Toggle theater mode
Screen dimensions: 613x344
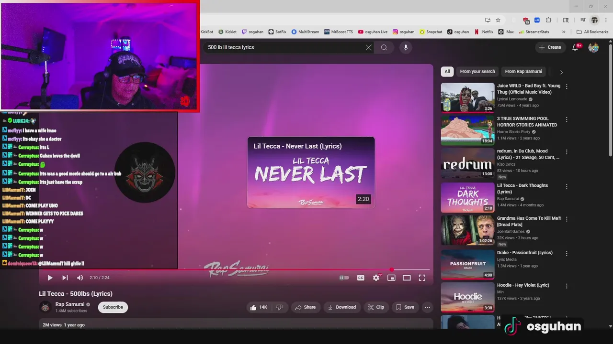pos(407,278)
